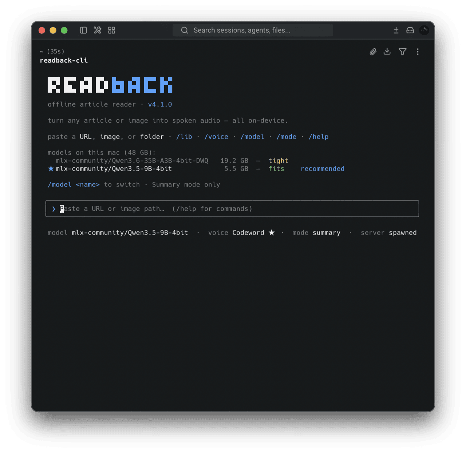
Task: Click the /lib command
Action: 184,137
